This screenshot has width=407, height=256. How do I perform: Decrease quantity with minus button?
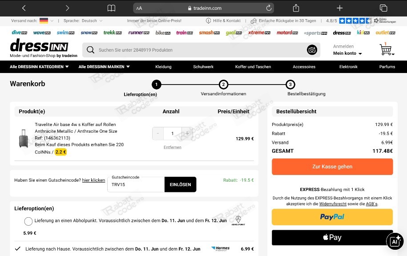pyautogui.click(x=158, y=134)
